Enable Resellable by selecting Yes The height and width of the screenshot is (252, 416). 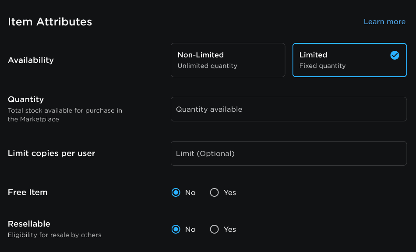[215, 229]
